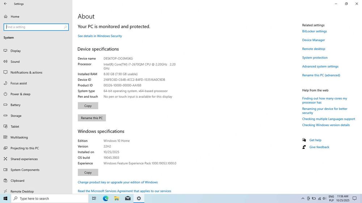The height and width of the screenshot is (203, 362).
Task: Open Home in the Settings sidebar
Action: (15, 17)
